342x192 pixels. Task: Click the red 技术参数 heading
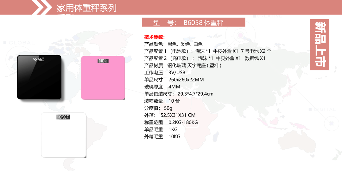pos(155,37)
